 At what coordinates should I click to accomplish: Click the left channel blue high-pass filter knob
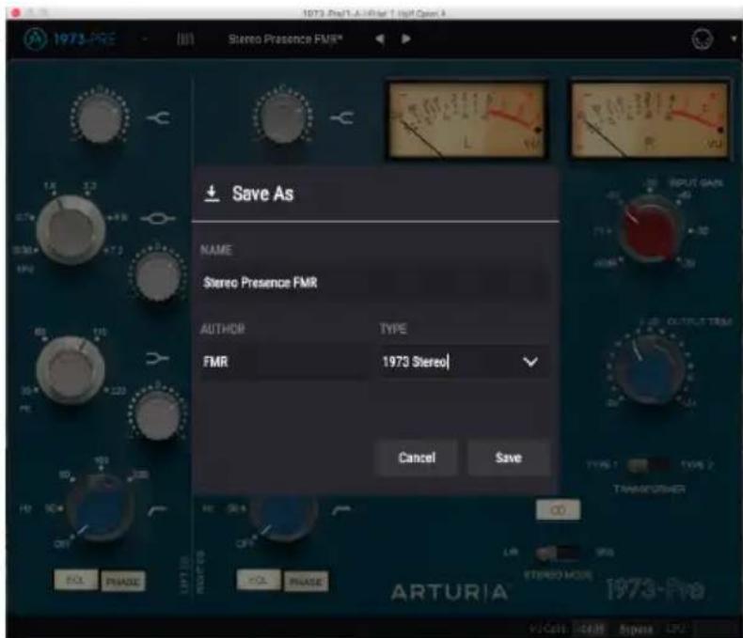click(x=101, y=508)
